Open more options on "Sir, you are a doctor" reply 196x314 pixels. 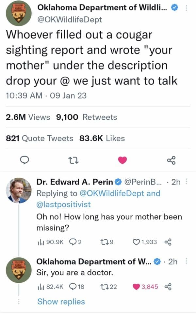pyautogui.click(x=186, y=261)
